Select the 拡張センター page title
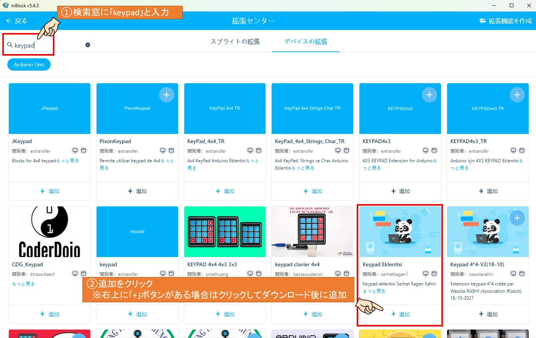This screenshot has width=536, height=338. coord(253,21)
